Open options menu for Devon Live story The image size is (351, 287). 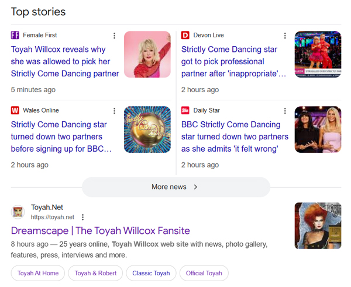[x=285, y=36]
